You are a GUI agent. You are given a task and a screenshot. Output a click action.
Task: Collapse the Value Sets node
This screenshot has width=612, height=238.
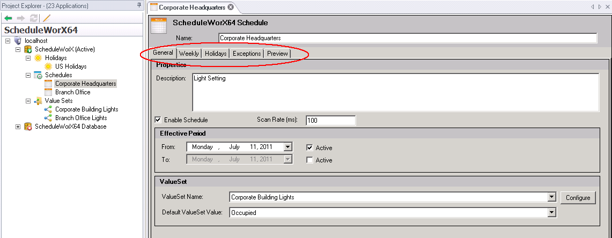click(28, 101)
